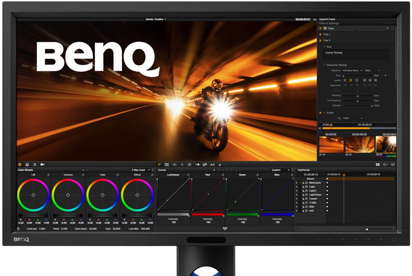Collapse the Text section
The height and width of the screenshot is (276, 412).
click(x=324, y=47)
